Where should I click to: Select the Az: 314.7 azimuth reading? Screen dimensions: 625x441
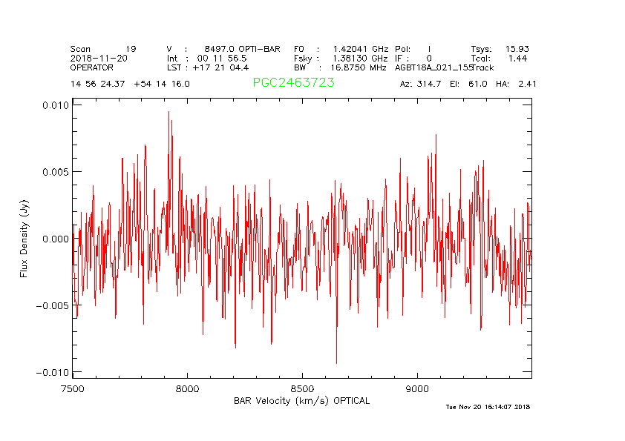[x=421, y=84]
